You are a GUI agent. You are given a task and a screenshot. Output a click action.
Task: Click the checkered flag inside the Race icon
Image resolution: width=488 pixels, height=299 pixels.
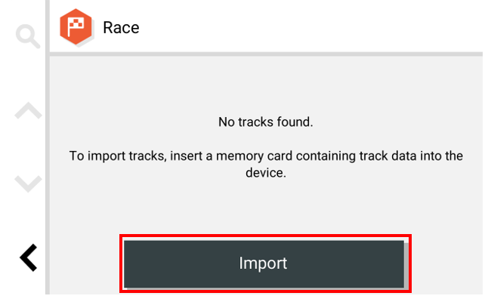pos(76,26)
